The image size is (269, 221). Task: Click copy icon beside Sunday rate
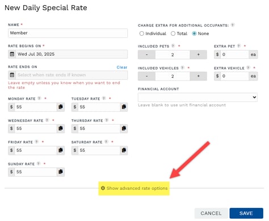[61, 172]
